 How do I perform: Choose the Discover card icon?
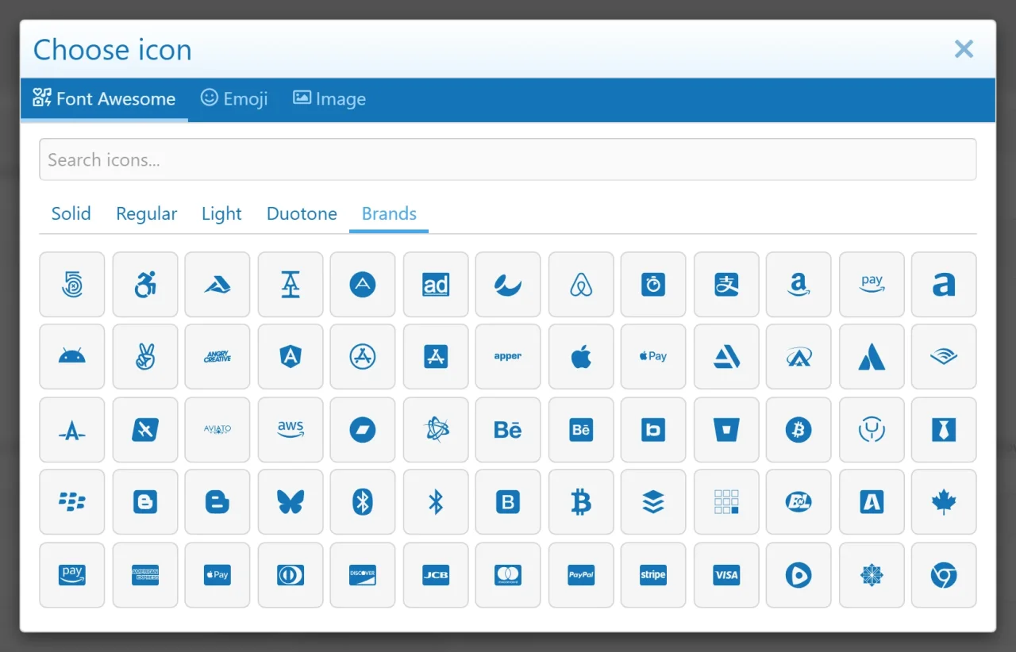[362, 574]
